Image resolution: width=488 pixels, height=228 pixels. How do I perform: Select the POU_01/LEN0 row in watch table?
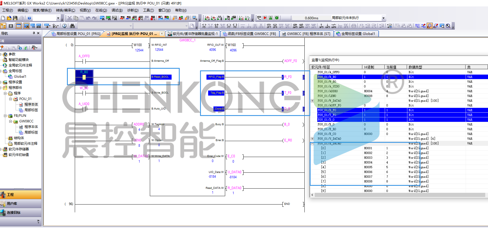pos(399,96)
